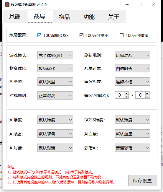The height and width of the screenshot is (192, 163).
Task: Decrease the first 每波间隔 spinner value
Action: coord(127,97)
